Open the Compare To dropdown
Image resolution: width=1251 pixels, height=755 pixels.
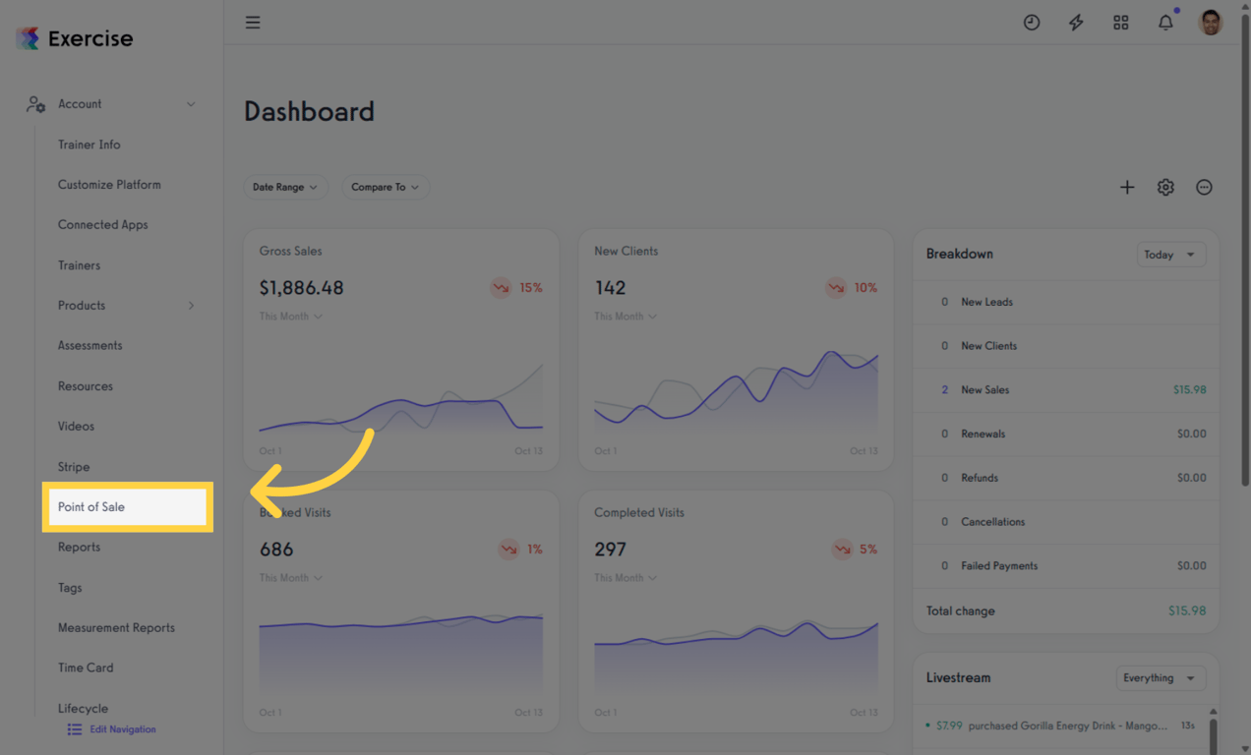point(385,187)
